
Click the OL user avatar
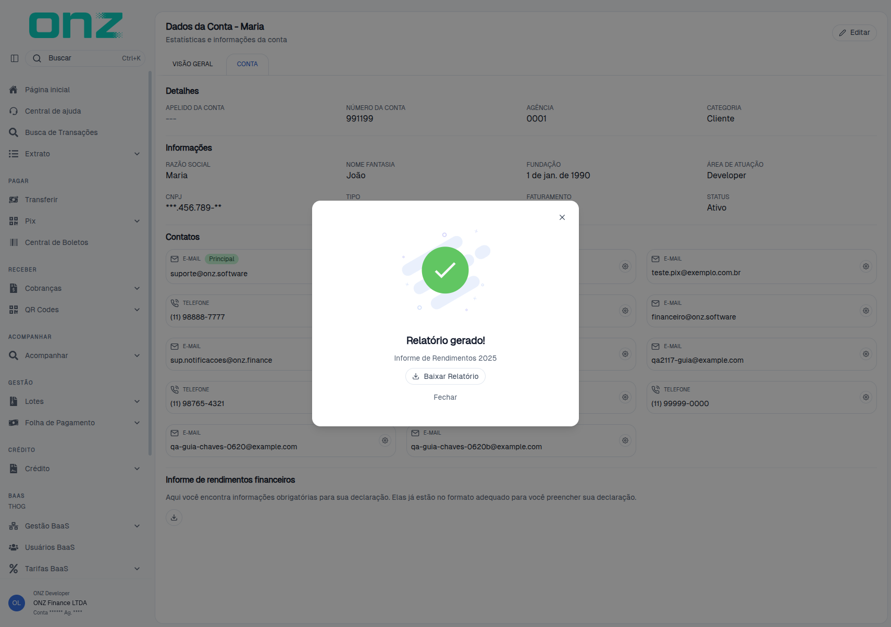click(17, 603)
